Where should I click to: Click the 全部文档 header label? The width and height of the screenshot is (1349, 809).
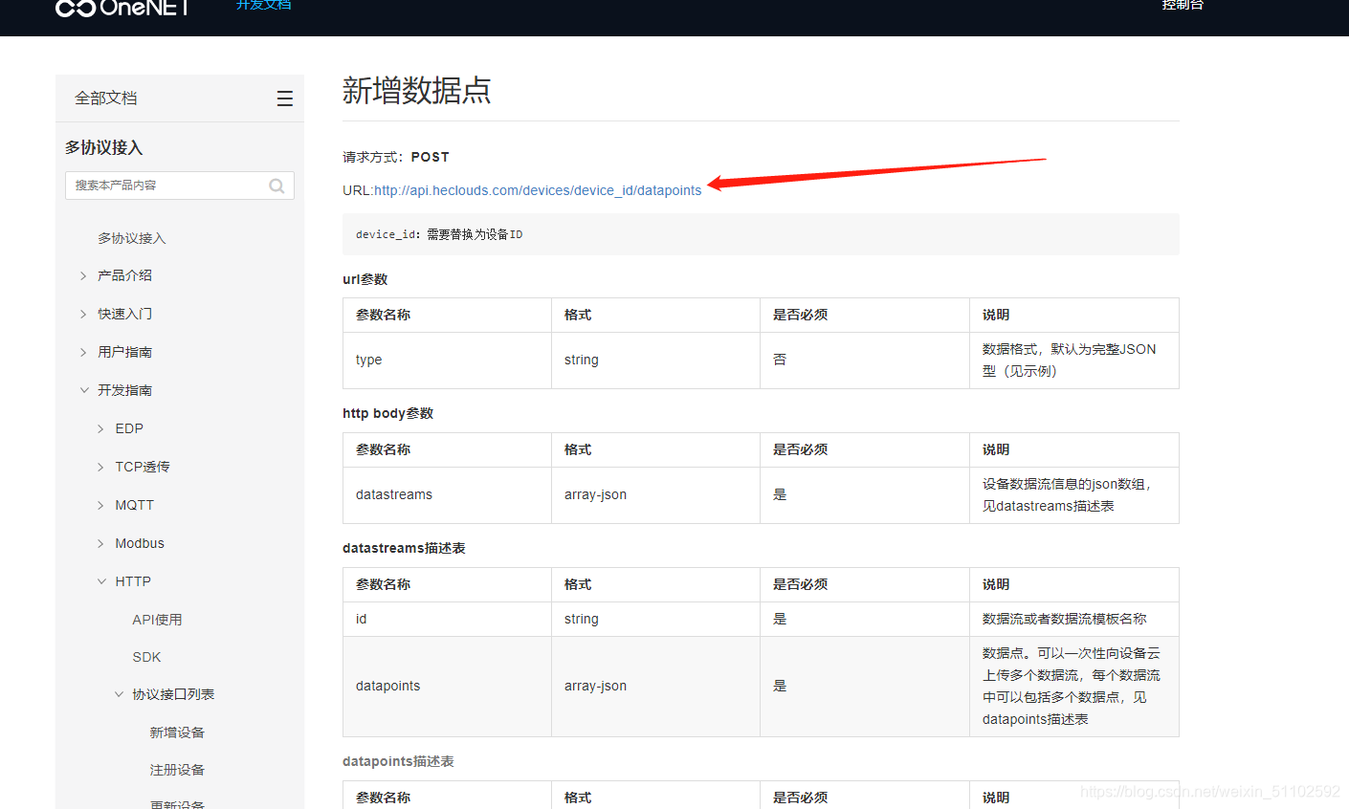106,98
